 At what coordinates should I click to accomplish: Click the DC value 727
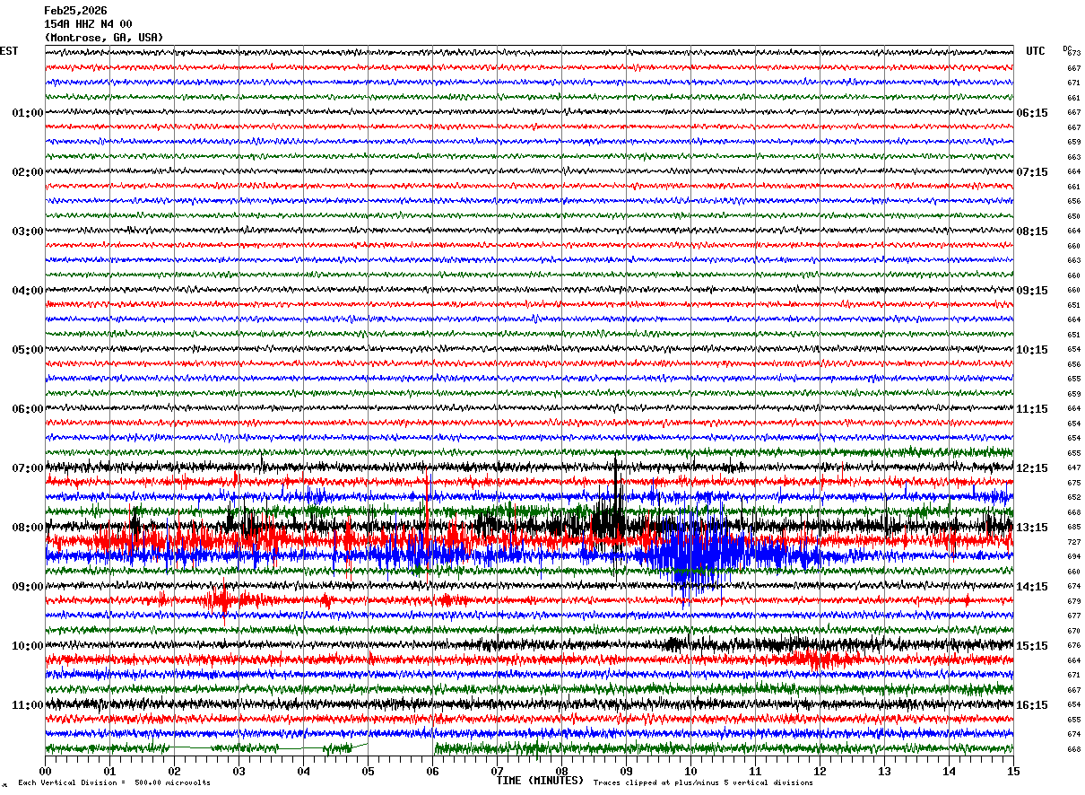pyautogui.click(x=1073, y=542)
